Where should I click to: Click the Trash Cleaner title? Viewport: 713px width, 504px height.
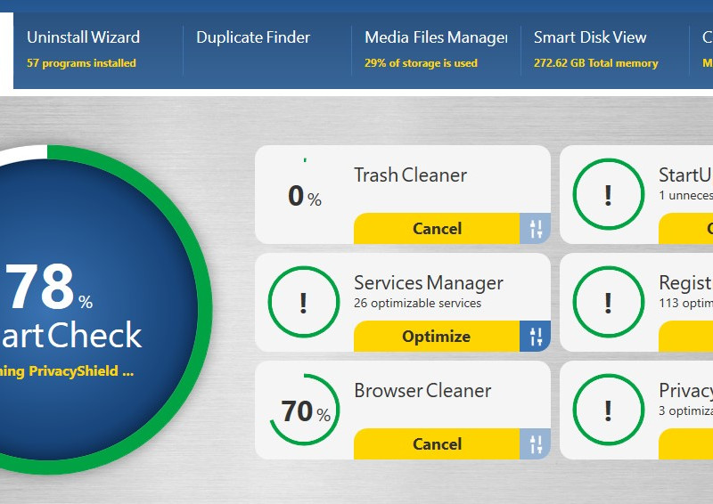[410, 175]
